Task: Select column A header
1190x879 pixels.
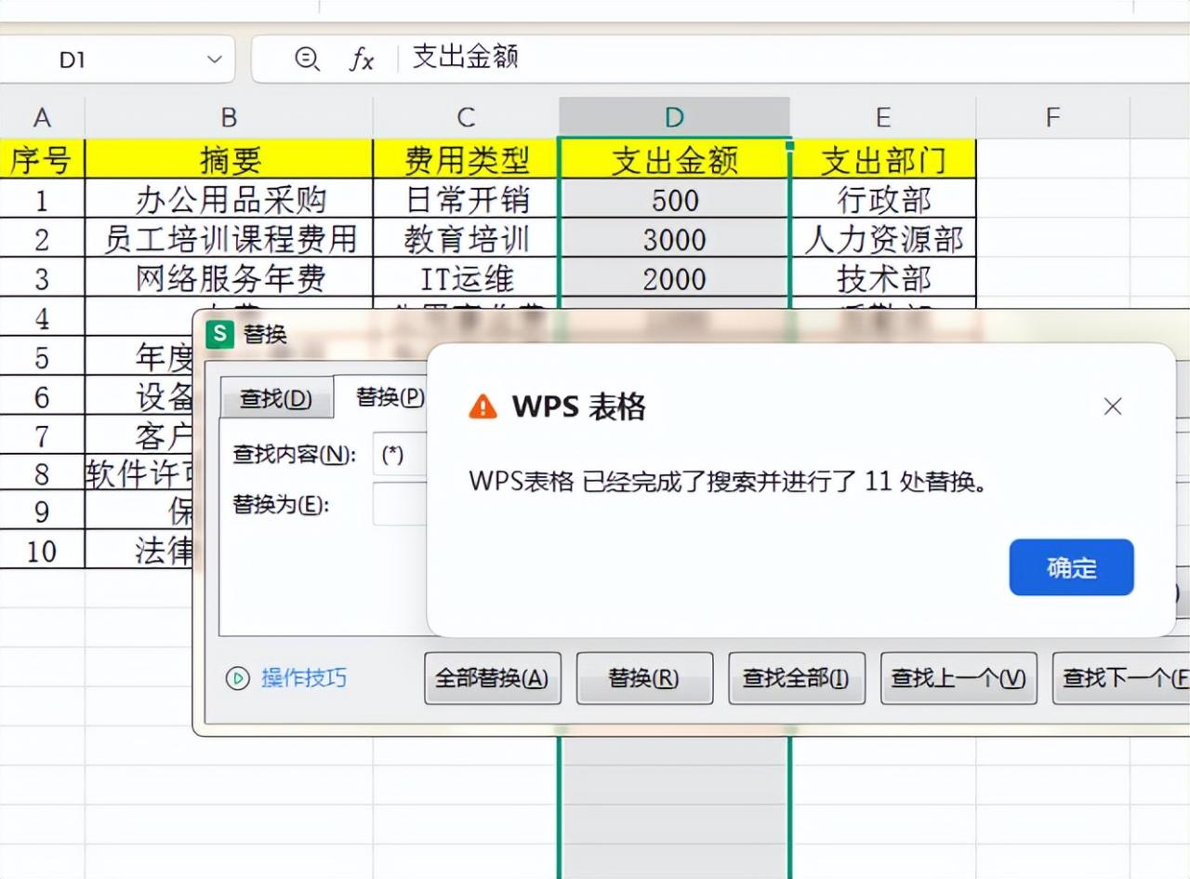Action: pos(42,117)
